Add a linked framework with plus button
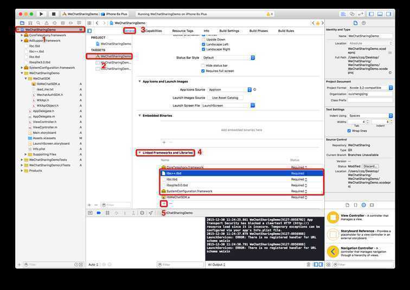This screenshot has height=290, width=410. (x=164, y=203)
